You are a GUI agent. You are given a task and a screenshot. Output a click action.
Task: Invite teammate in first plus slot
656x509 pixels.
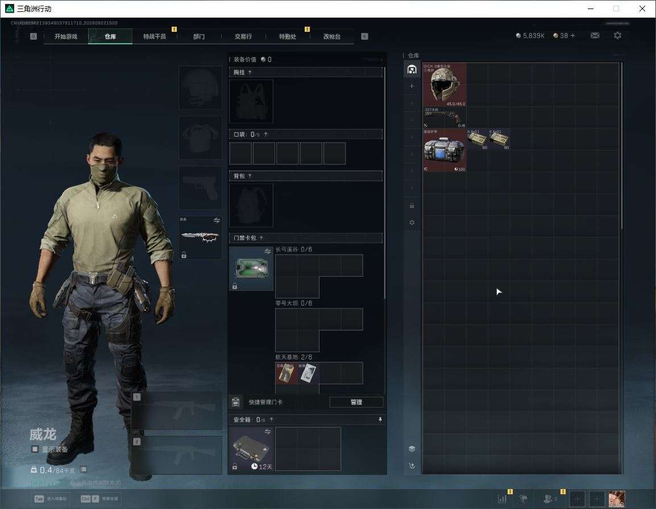[x=577, y=499]
